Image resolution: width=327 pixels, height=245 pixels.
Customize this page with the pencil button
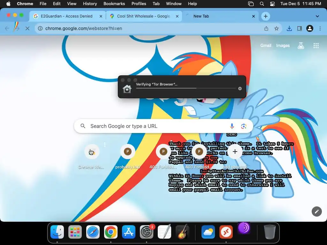click(x=316, y=212)
